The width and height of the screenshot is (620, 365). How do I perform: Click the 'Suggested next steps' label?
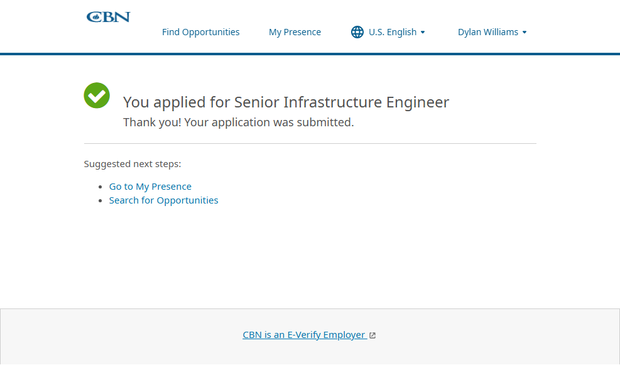coord(133,164)
